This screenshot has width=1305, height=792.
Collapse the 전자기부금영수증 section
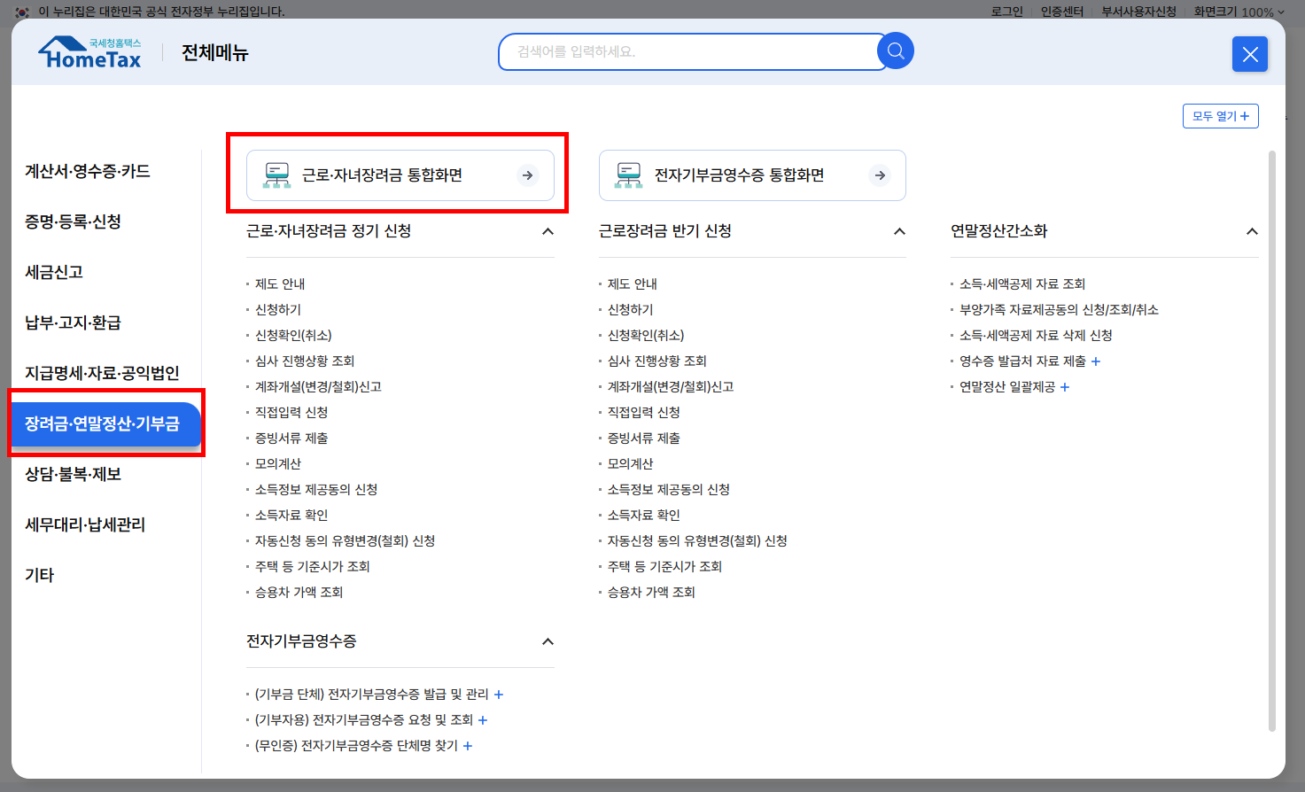click(x=548, y=641)
